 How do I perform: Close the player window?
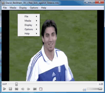100,2
